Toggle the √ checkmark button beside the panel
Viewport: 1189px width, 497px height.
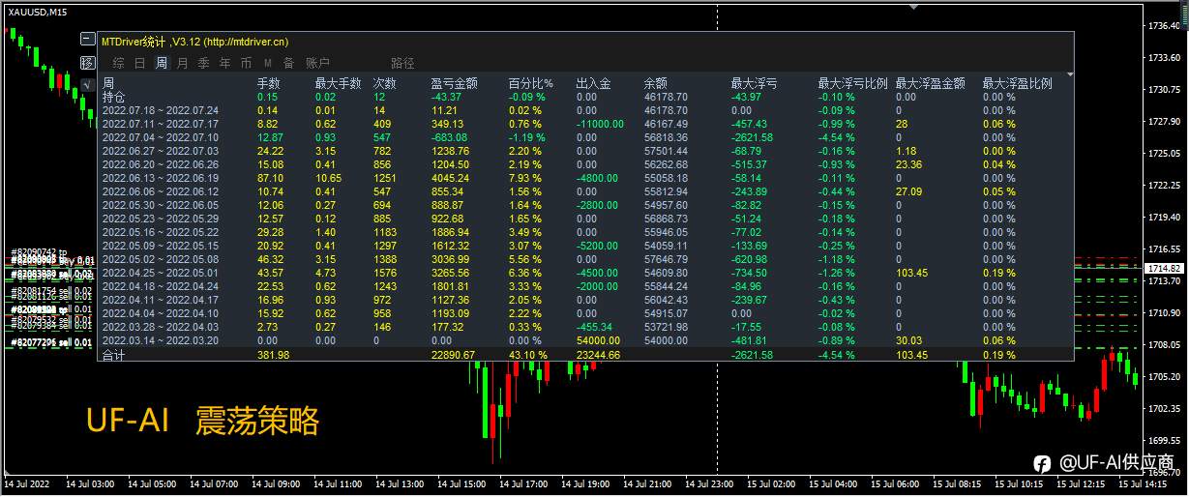(87, 85)
